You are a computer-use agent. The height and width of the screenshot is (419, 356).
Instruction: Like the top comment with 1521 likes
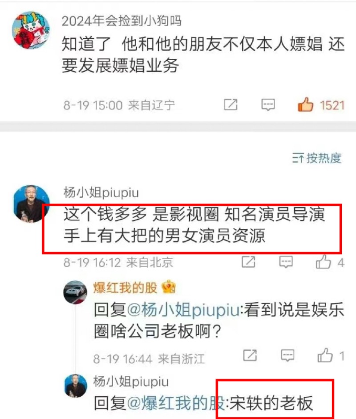point(306,105)
